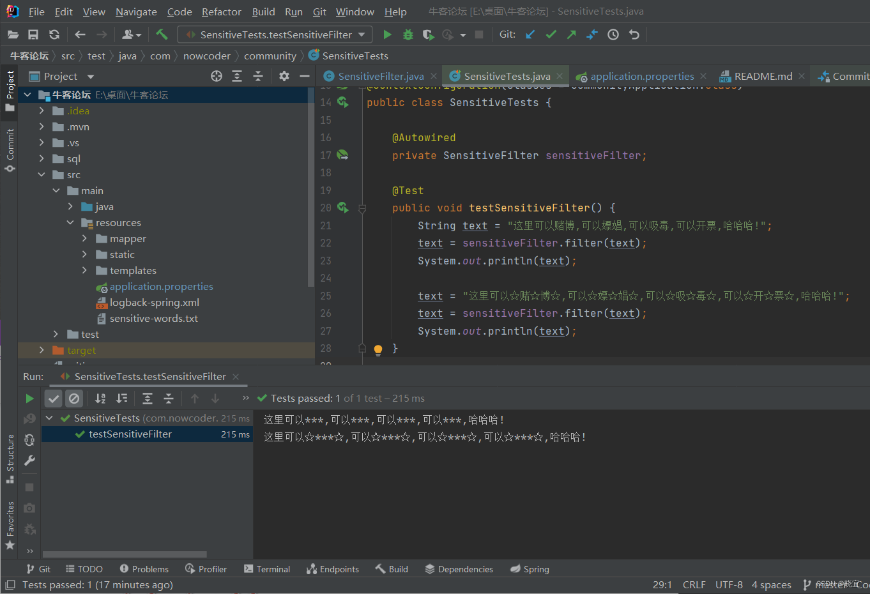Rerun tests using Run panel play icon
The width and height of the screenshot is (870, 594).
pos(29,399)
